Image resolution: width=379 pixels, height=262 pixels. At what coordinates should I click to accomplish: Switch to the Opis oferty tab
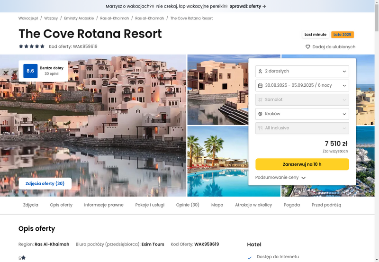click(x=61, y=205)
